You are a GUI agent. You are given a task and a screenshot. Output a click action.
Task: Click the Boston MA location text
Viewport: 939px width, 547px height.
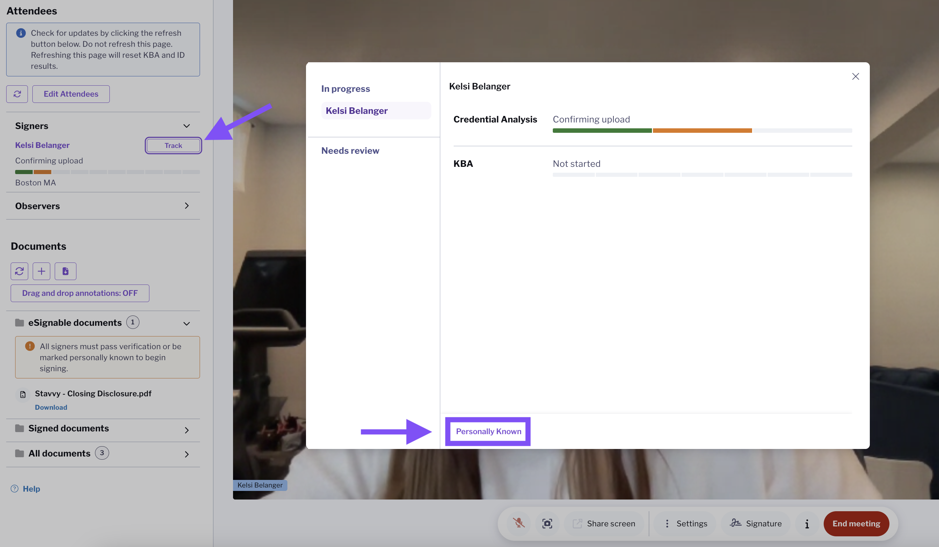point(35,183)
